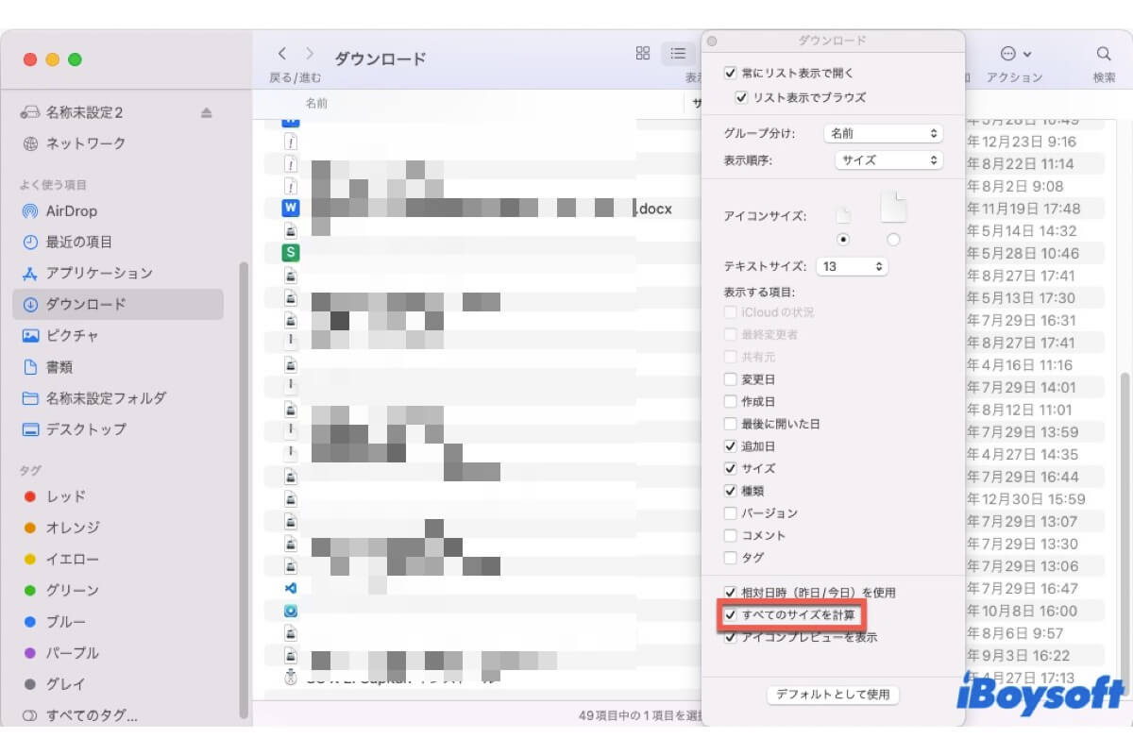Check the 変更日 column checkbox
Image resolution: width=1133 pixels, height=755 pixels.
point(730,379)
